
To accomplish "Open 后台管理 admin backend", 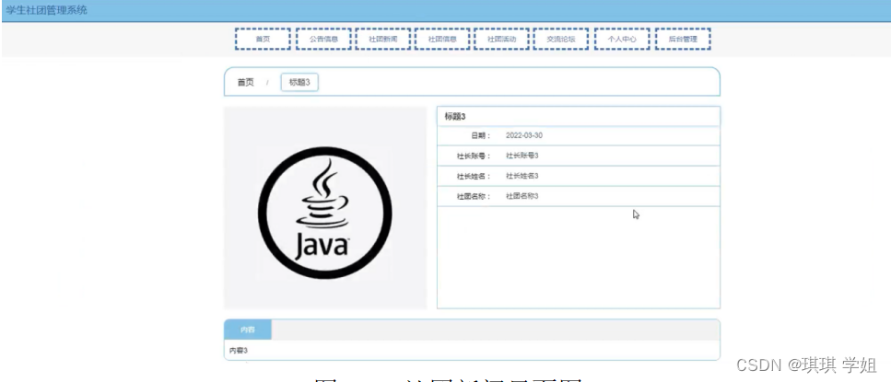I will click(683, 40).
